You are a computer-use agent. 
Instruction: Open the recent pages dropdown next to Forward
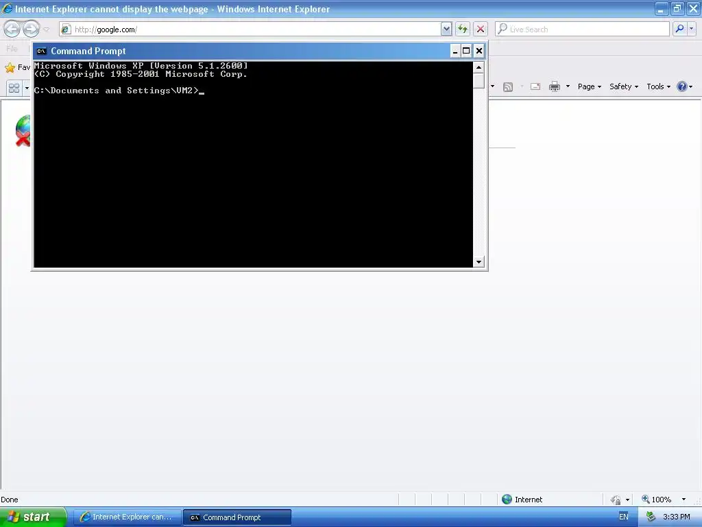46,30
